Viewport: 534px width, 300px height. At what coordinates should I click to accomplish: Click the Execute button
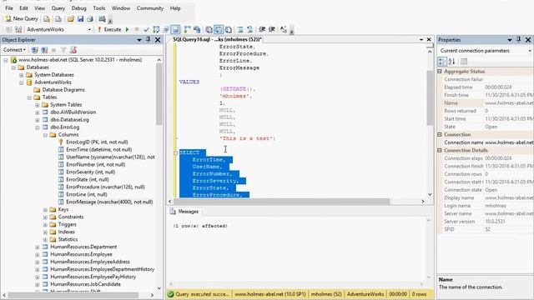coord(109,30)
